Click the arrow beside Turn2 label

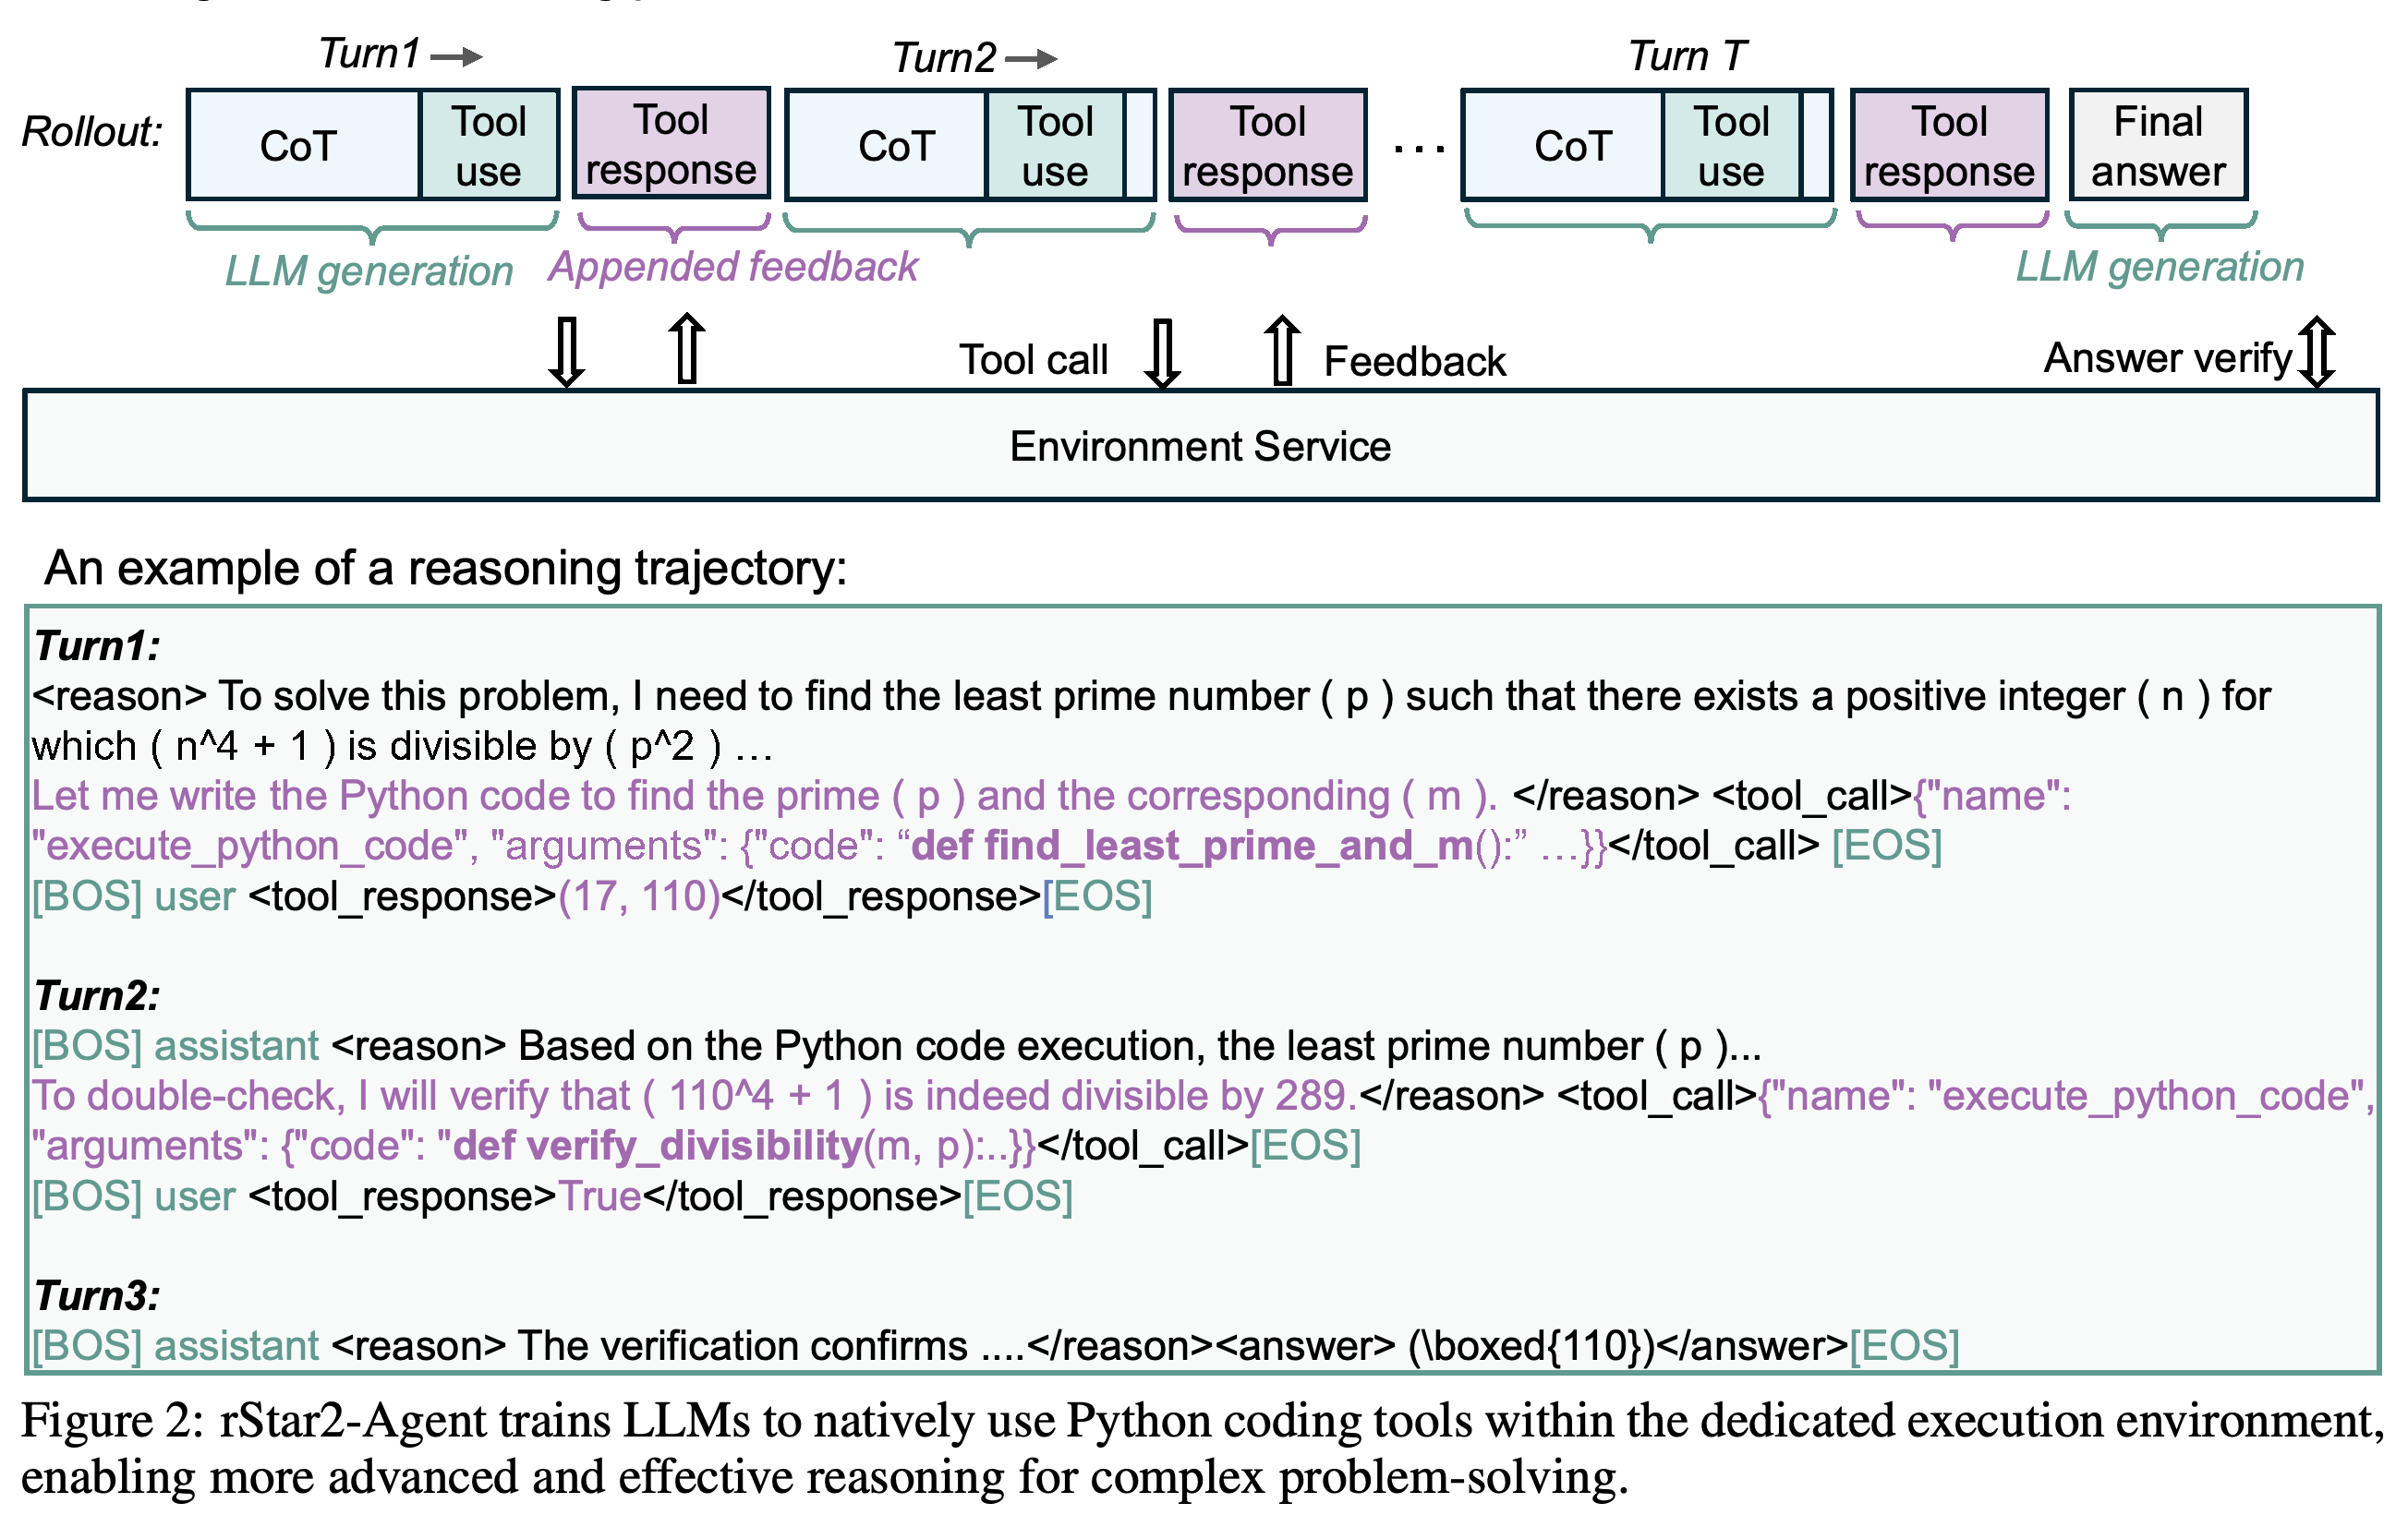pyautogui.click(x=1031, y=60)
